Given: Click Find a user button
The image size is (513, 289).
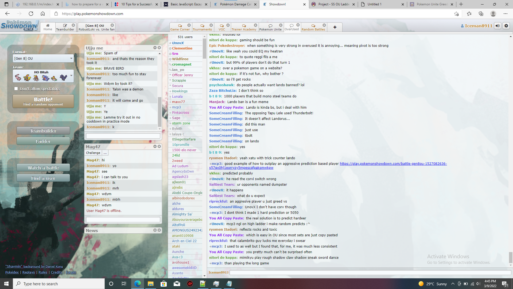Looking at the screenshot, I should pyautogui.click(x=43, y=178).
